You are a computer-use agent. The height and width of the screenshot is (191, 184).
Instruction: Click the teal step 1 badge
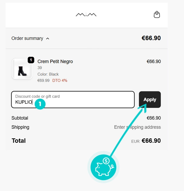(x=40, y=104)
